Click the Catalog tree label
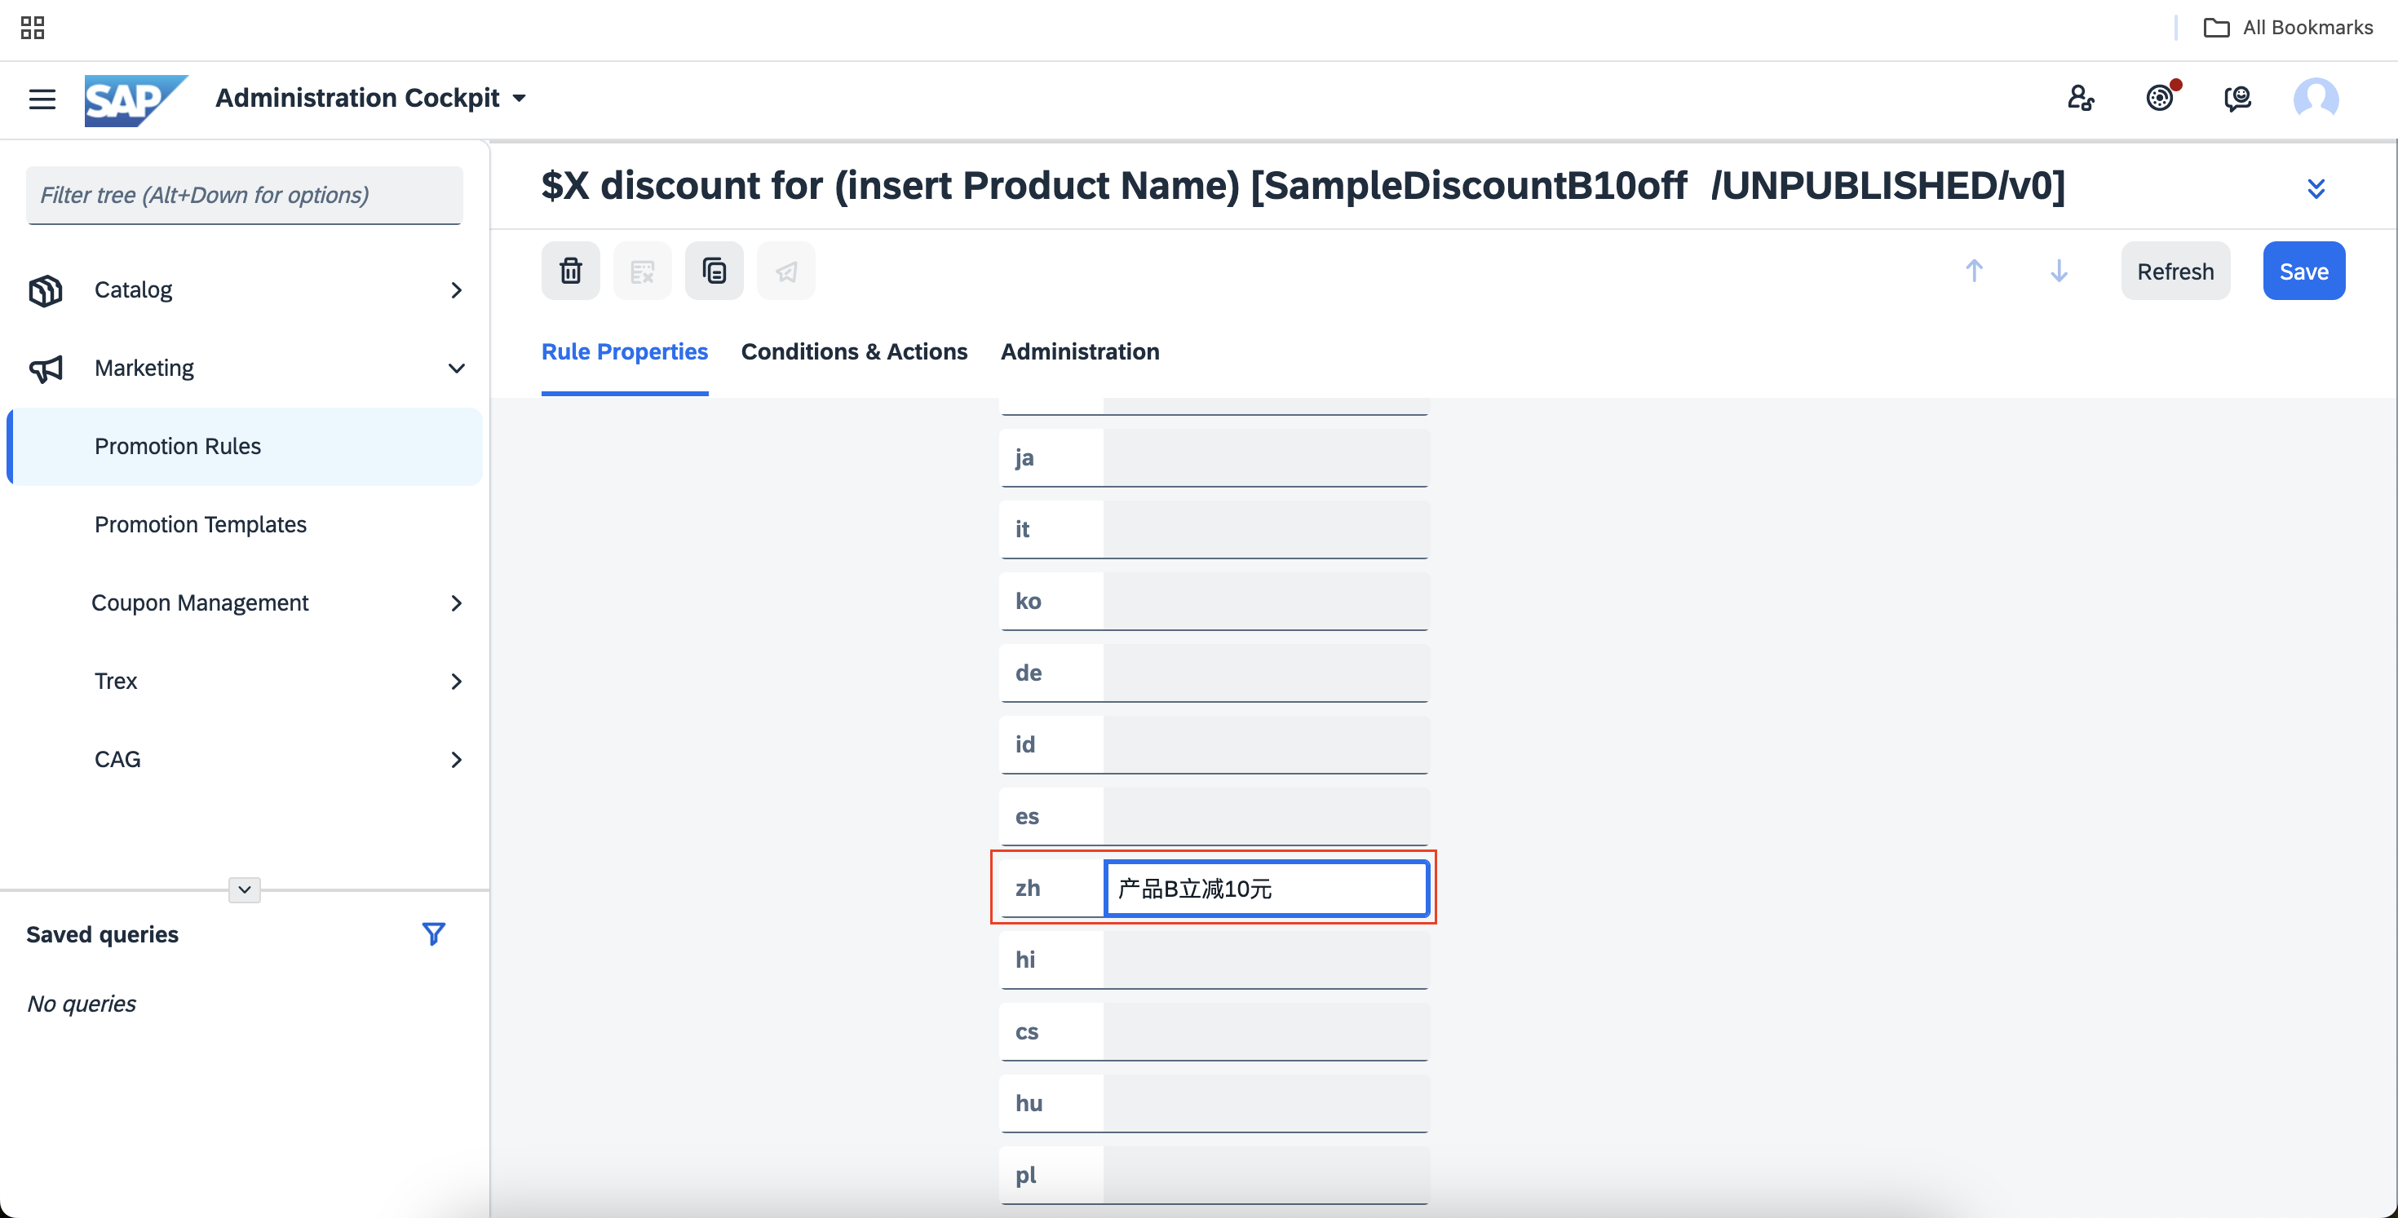Viewport: 2398px width, 1218px height. click(x=133, y=290)
